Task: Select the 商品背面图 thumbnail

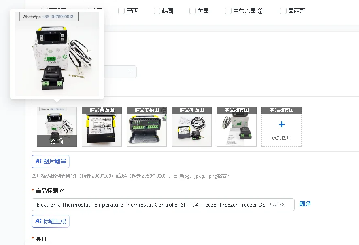Action: click(102, 126)
